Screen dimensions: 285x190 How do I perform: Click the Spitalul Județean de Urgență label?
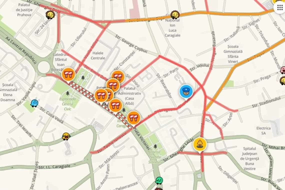249,158
